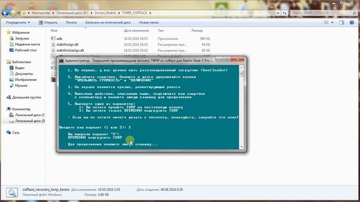Viewport: 360px width, 202px height.
Task: Sort files by the Имя column header
Action: click(x=54, y=30)
